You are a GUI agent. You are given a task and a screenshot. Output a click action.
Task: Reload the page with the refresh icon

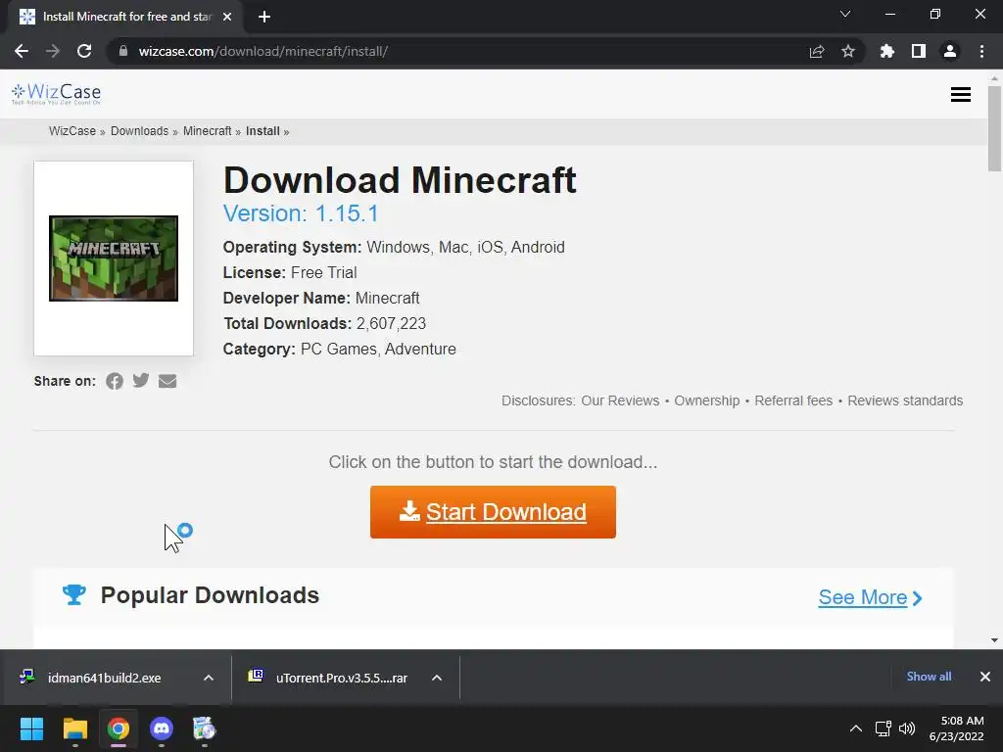coord(84,51)
